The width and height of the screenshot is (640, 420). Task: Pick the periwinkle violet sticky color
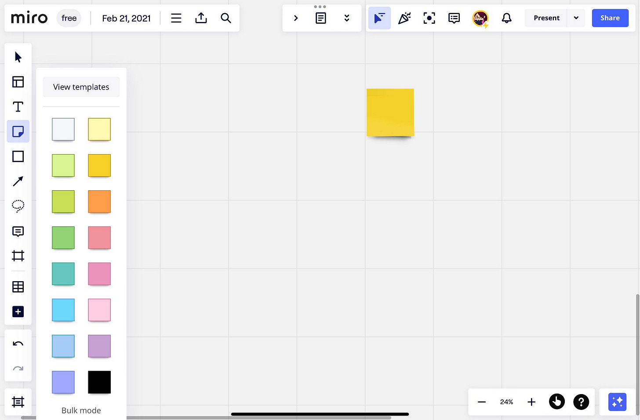(x=63, y=382)
